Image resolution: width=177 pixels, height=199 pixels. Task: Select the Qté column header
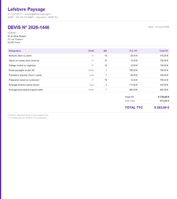pyautogui.click(x=105, y=51)
